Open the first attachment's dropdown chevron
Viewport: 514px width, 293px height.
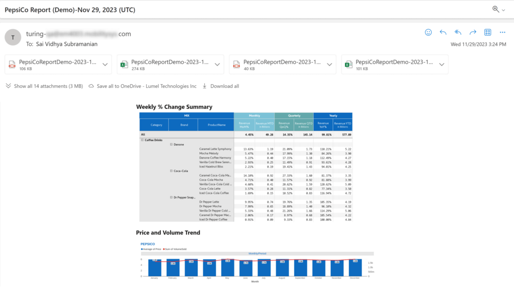pyautogui.click(x=104, y=64)
